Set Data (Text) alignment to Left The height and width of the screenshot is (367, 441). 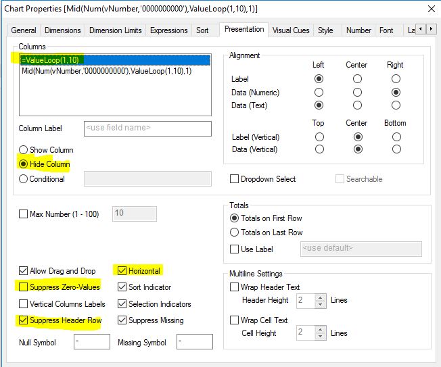tap(319, 105)
